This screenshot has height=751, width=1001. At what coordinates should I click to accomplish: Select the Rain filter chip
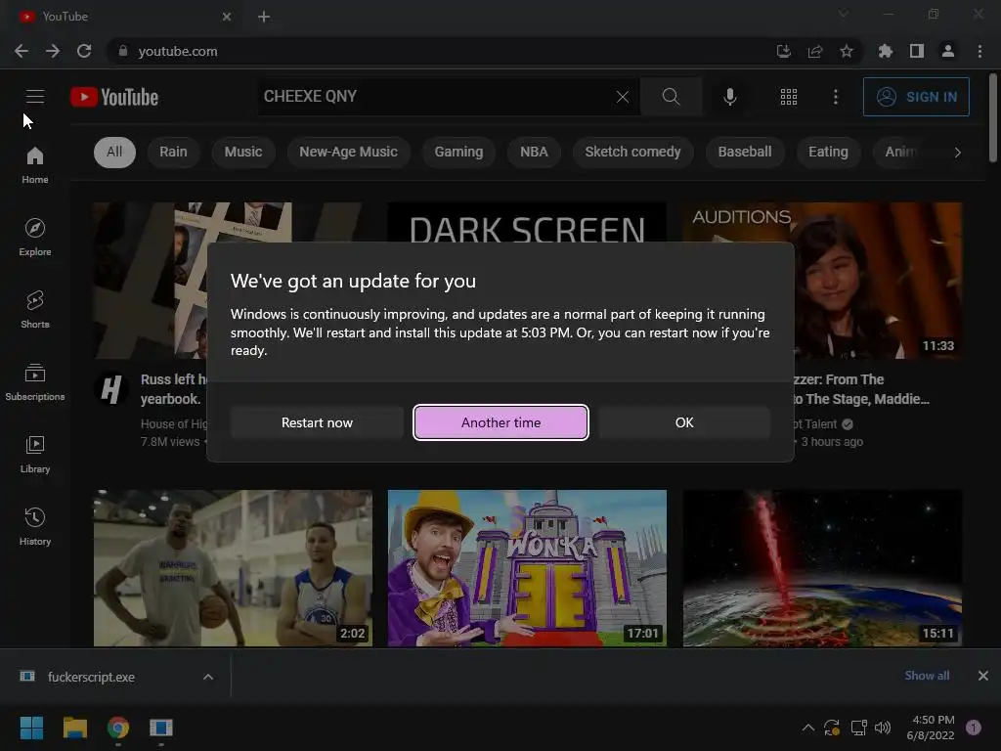pyautogui.click(x=173, y=152)
